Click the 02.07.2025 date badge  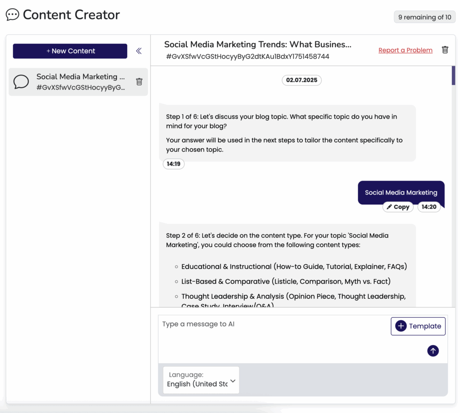[x=301, y=80]
